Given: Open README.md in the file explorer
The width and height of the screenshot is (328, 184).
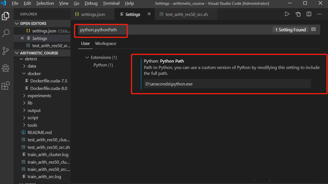Looking at the screenshot, I should (39, 133).
